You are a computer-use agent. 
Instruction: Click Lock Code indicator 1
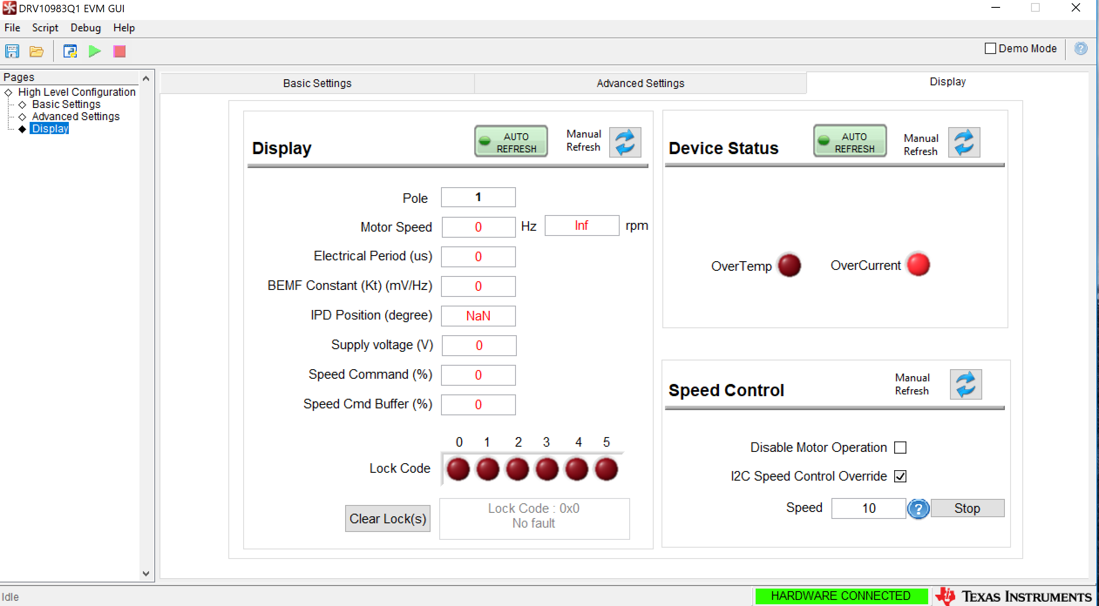pos(488,469)
